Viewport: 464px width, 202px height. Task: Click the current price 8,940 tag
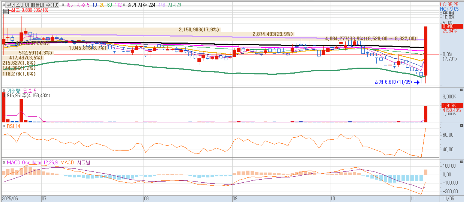pyautogui.click(x=452, y=26)
